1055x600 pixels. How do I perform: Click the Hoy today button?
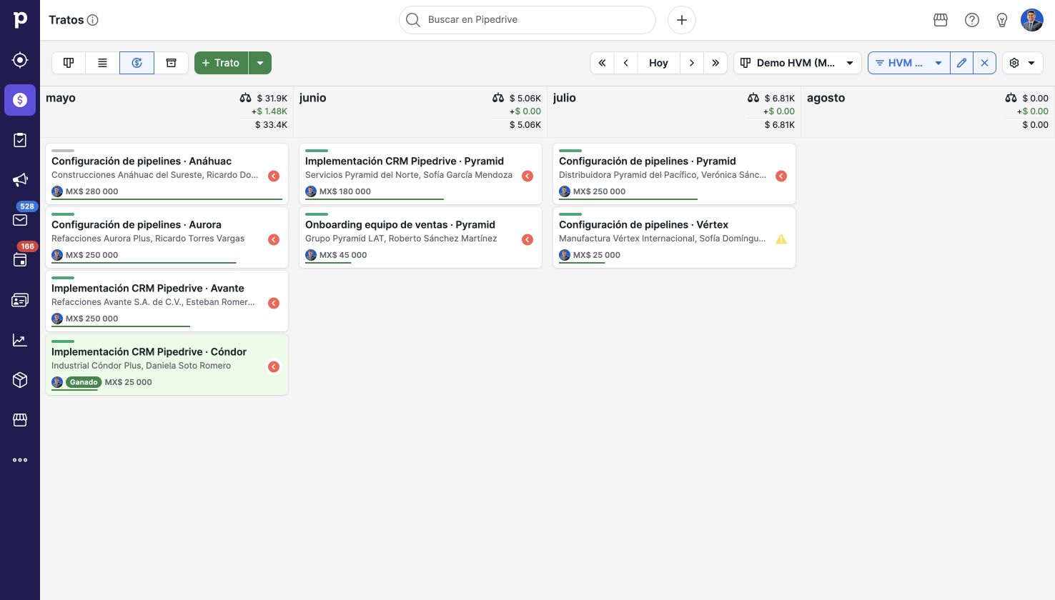tap(658, 63)
